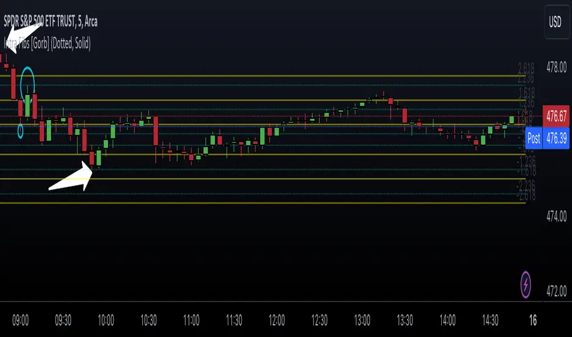Click the 12:00 time axis label
Image resolution: width=572 pixels, height=337 pixels.
coord(277,320)
